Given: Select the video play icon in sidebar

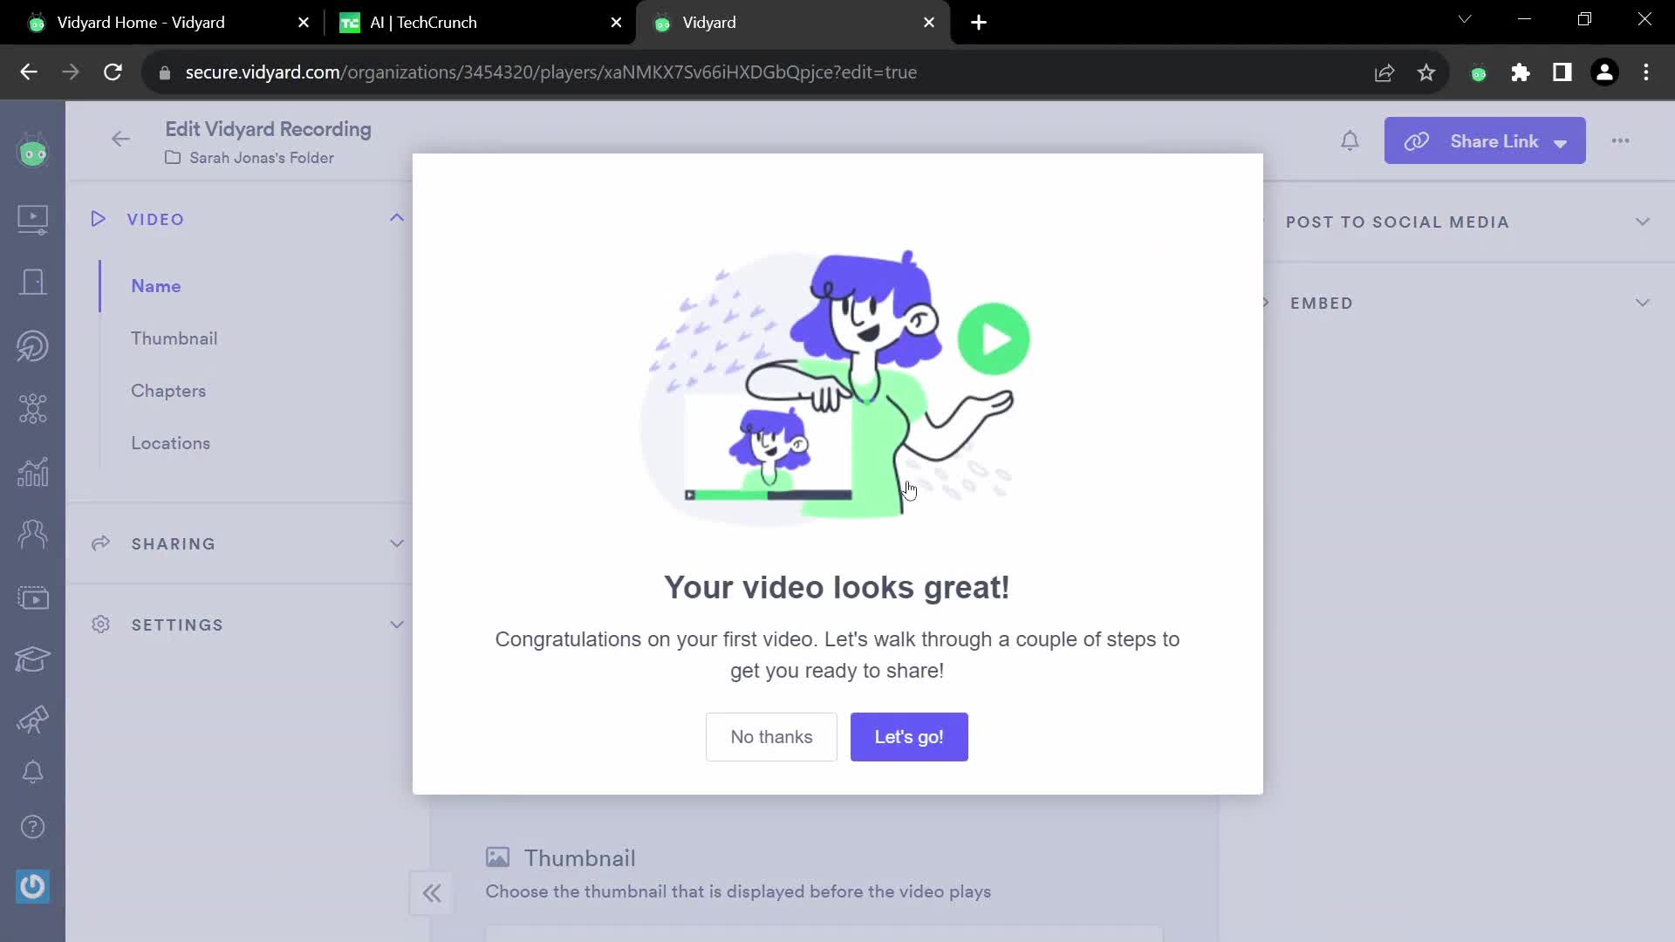Looking at the screenshot, I should point(32,219).
